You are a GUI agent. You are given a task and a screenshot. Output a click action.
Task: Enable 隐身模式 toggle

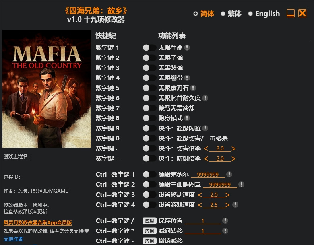coord(149,118)
